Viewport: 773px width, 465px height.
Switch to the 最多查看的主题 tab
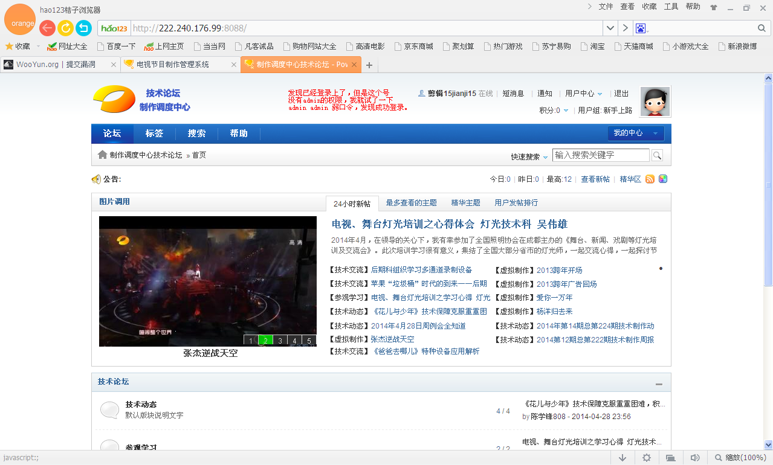(411, 203)
